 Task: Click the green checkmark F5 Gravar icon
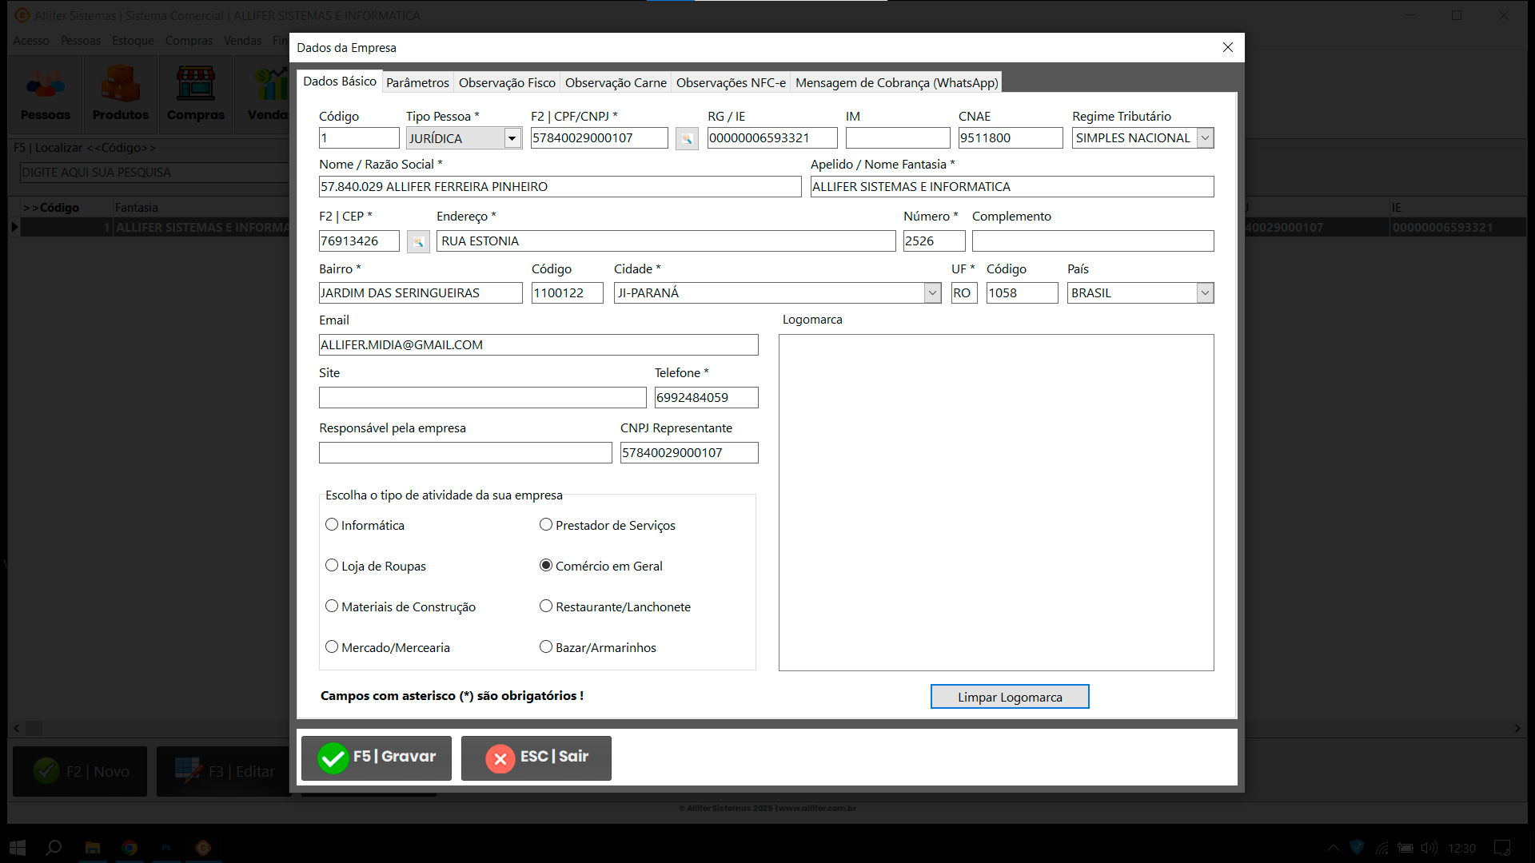pos(333,758)
